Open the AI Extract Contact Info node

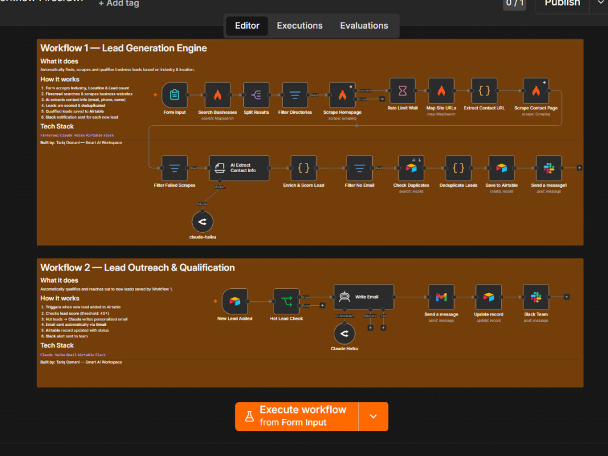pos(239,168)
